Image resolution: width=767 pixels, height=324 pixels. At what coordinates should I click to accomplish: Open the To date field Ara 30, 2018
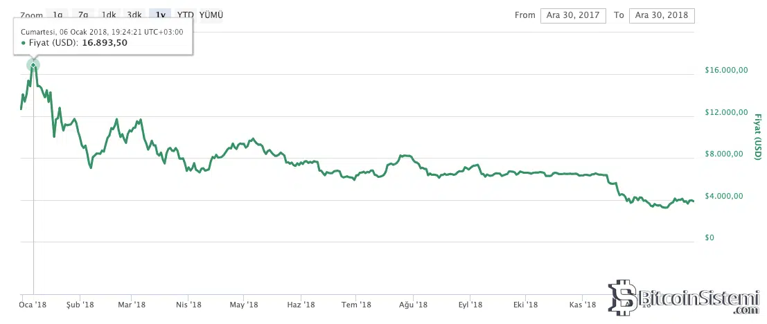click(661, 15)
